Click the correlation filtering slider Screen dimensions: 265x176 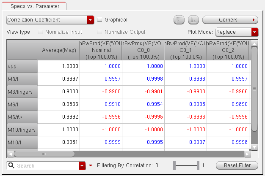[186, 165]
